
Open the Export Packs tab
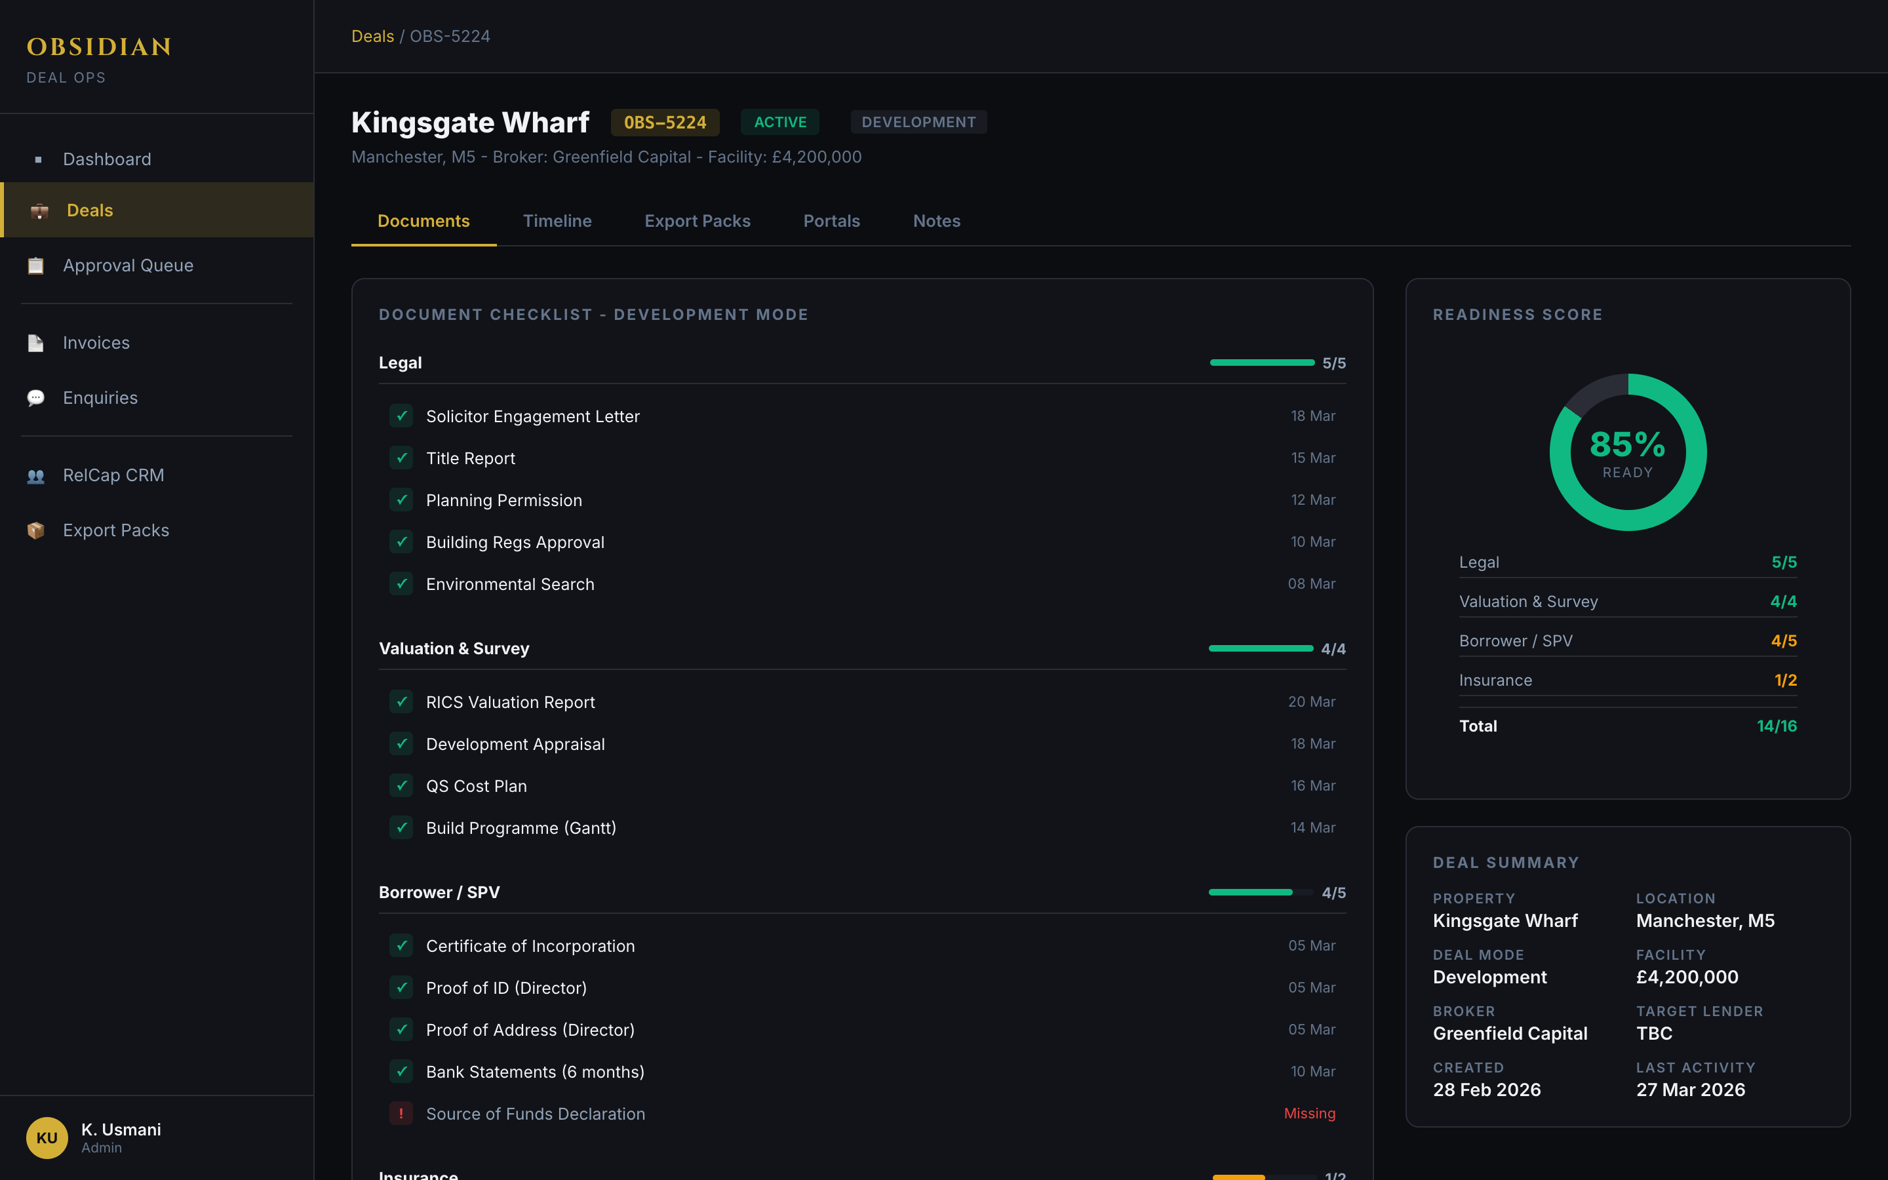(698, 221)
